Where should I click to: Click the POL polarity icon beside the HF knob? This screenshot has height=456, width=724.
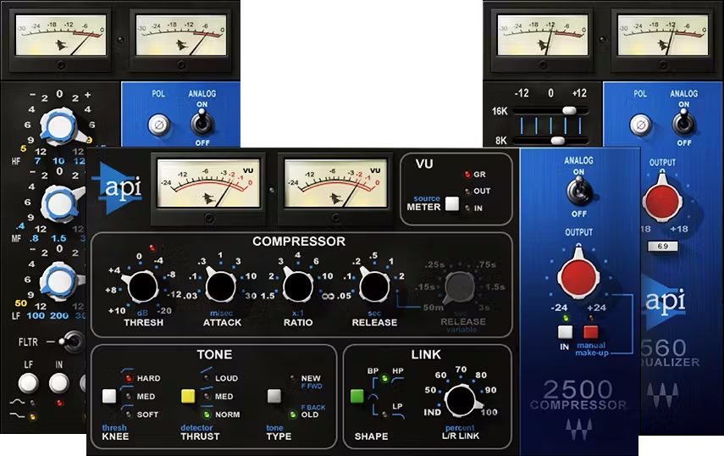pos(158,126)
